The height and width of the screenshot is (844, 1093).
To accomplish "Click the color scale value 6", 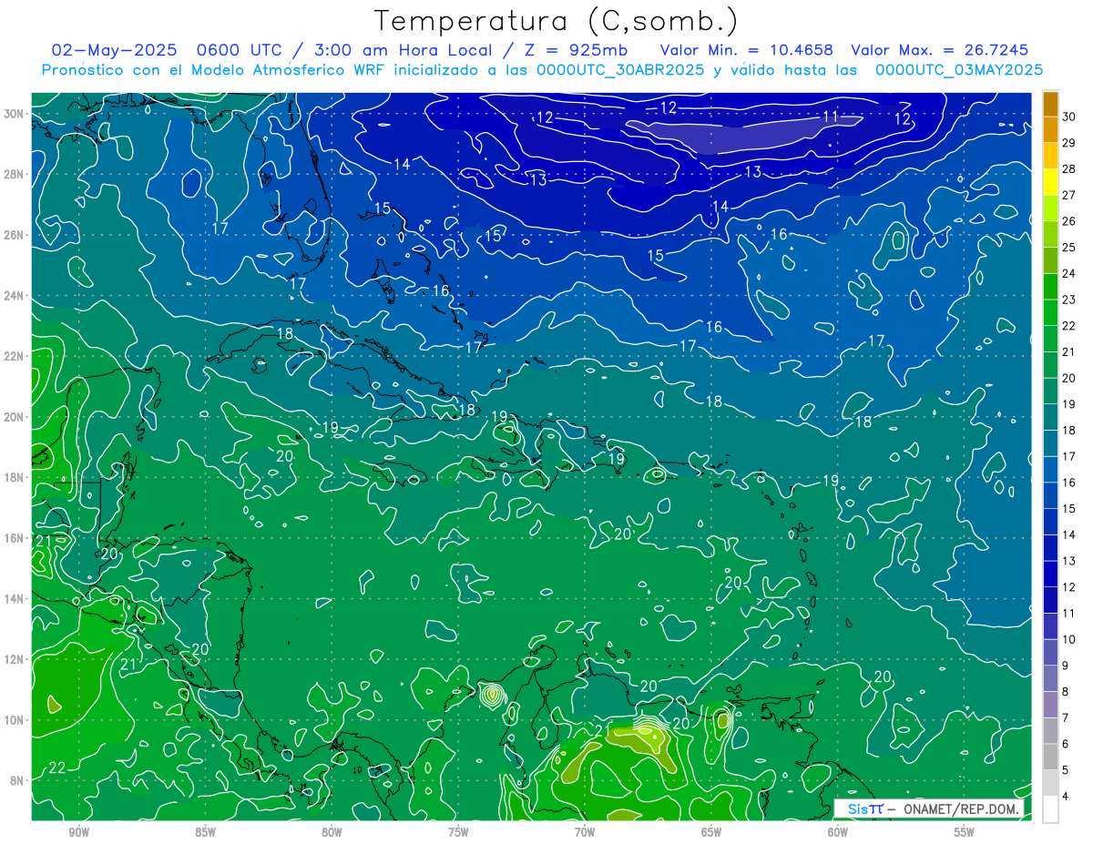I will point(1067,745).
